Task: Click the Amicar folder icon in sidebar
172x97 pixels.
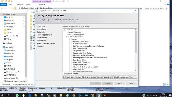Action: point(5,33)
